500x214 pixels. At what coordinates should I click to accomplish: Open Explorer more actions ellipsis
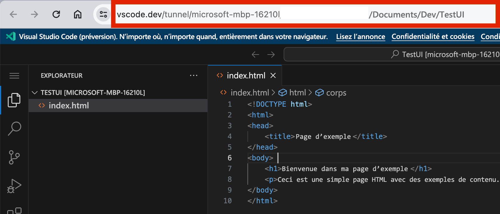pyautogui.click(x=194, y=75)
